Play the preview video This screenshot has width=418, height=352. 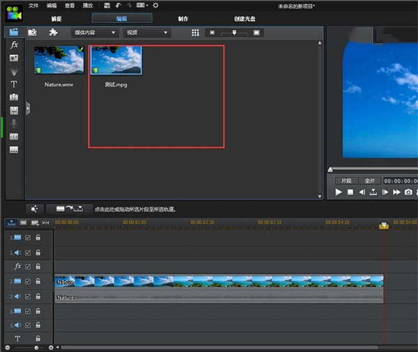[339, 192]
